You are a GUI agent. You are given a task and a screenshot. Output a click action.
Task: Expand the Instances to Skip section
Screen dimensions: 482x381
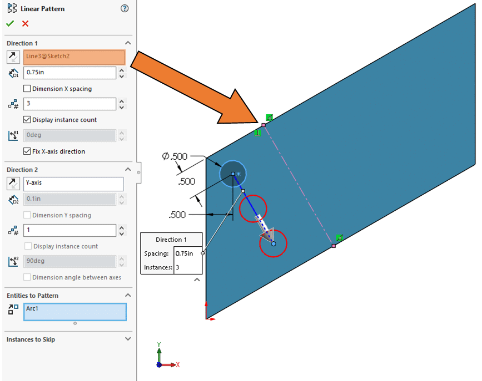pyautogui.click(x=128, y=339)
